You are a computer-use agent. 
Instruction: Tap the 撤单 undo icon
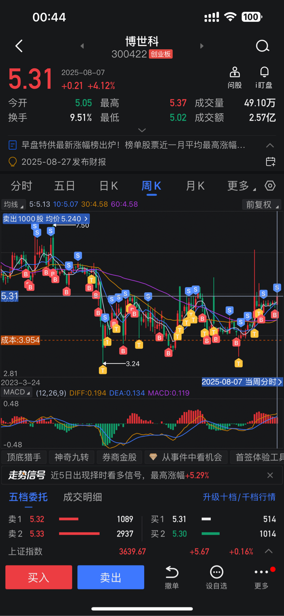tap(172, 577)
